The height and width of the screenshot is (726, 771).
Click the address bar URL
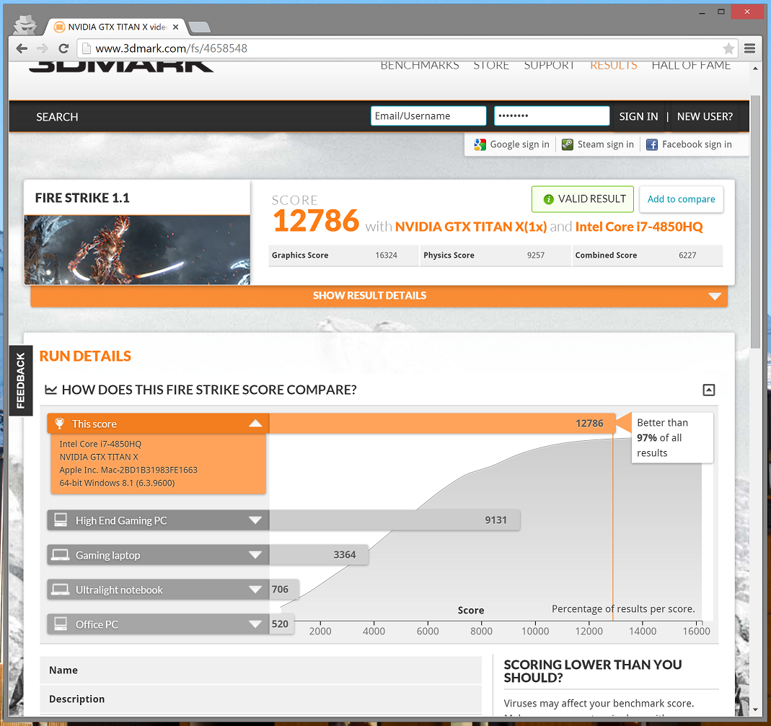(171, 48)
